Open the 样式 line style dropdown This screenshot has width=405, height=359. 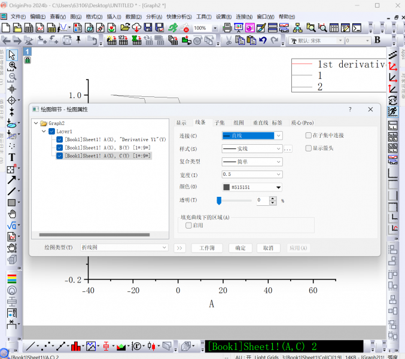click(x=252, y=149)
